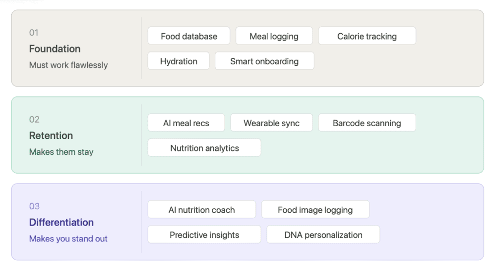The width and height of the screenshot is (496, 274).
Task: Click the Calorie tracking chip
Action: tap(367, 36)
